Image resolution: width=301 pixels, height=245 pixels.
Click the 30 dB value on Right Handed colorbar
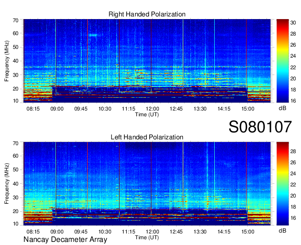(293, 23)
